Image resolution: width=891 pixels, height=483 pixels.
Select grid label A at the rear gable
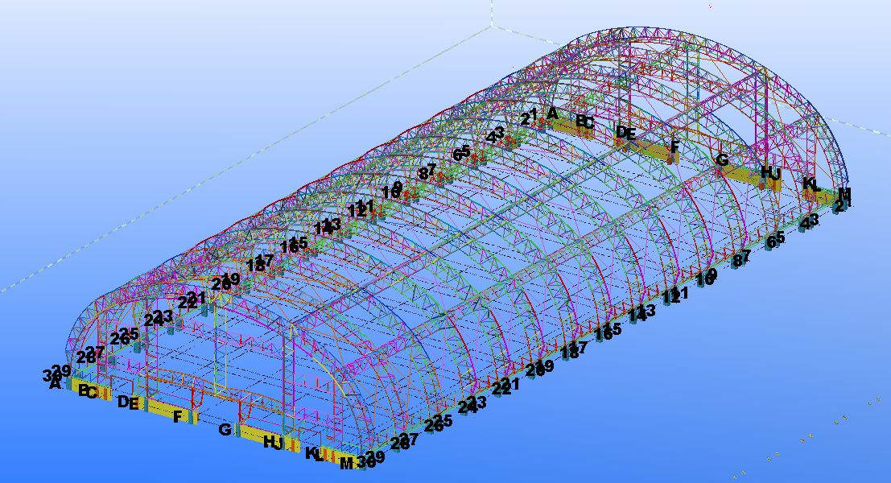coord(552,114)
